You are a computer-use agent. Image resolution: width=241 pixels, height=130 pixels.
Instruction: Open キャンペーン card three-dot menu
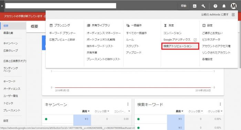(x=128, y=104)
